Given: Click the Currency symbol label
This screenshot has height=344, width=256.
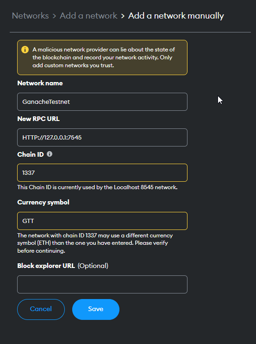Looking at the screenshot, I should click(44, 202).
